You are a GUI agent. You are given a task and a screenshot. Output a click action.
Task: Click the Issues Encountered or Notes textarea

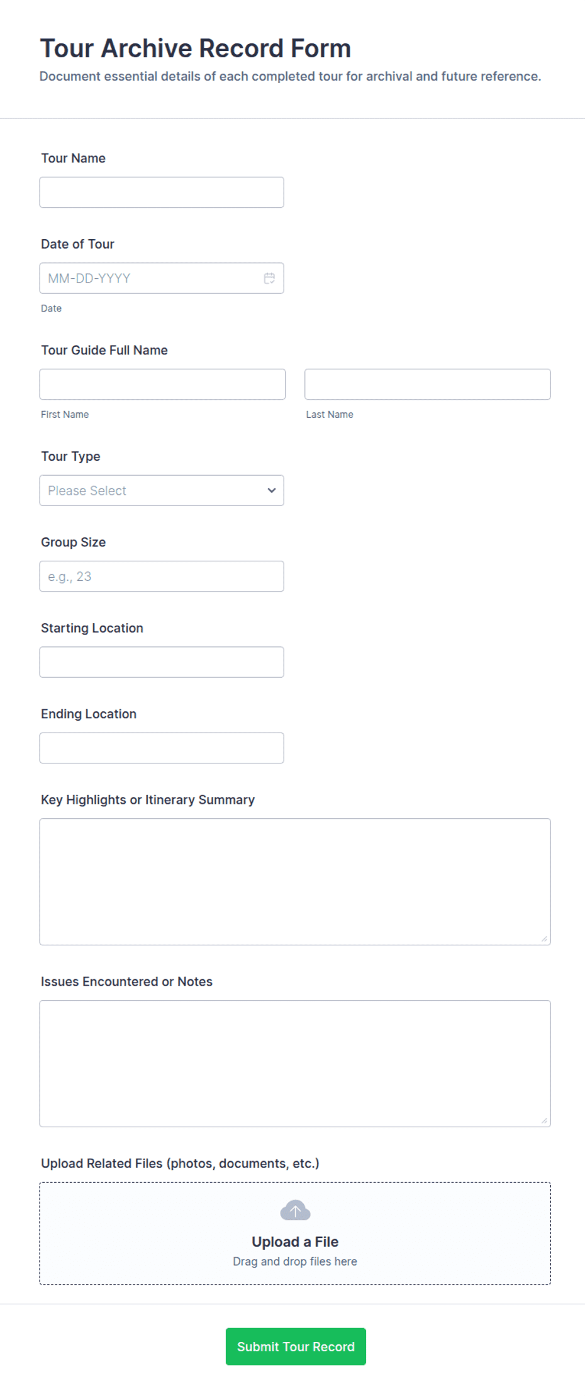pos(295,1064)
